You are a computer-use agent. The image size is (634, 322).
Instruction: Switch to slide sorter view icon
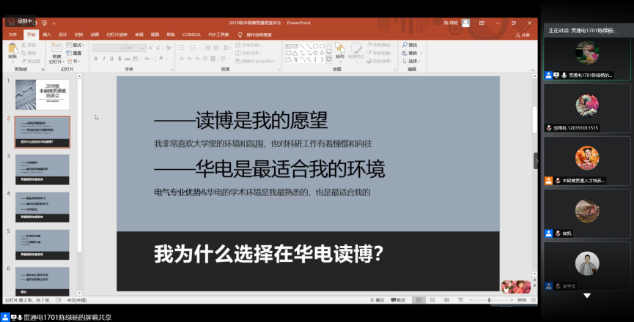coord(431,300)
